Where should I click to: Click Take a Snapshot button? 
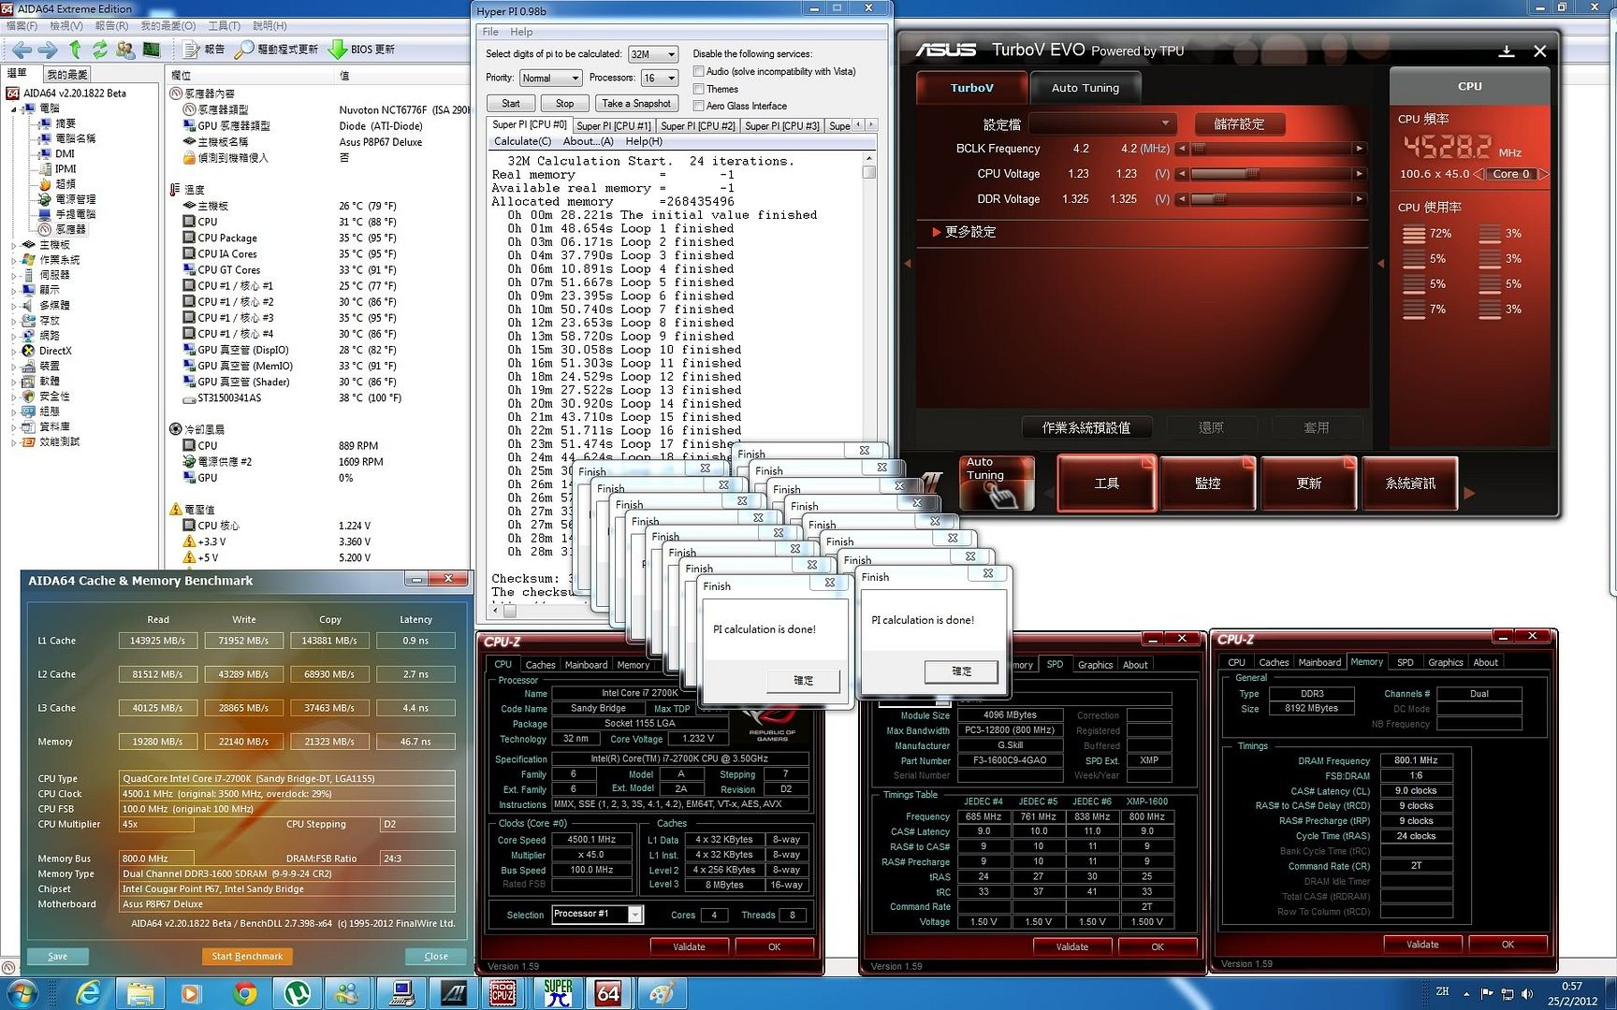pos(636,103)
